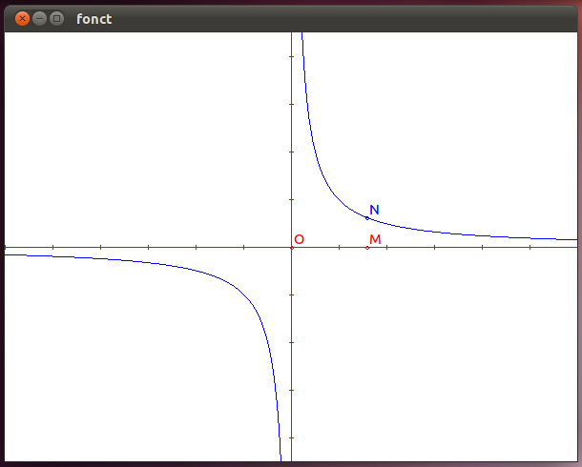The width and height of the screenshot is (582, 467).
Task: Close the fonct window
Action: (22, 18)
